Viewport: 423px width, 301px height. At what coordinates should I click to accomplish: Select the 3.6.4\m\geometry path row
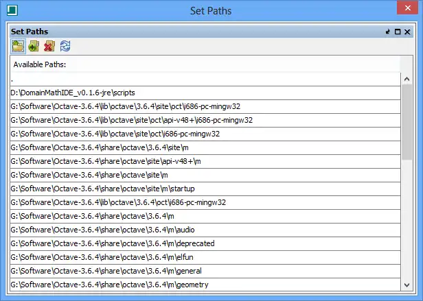205,285
